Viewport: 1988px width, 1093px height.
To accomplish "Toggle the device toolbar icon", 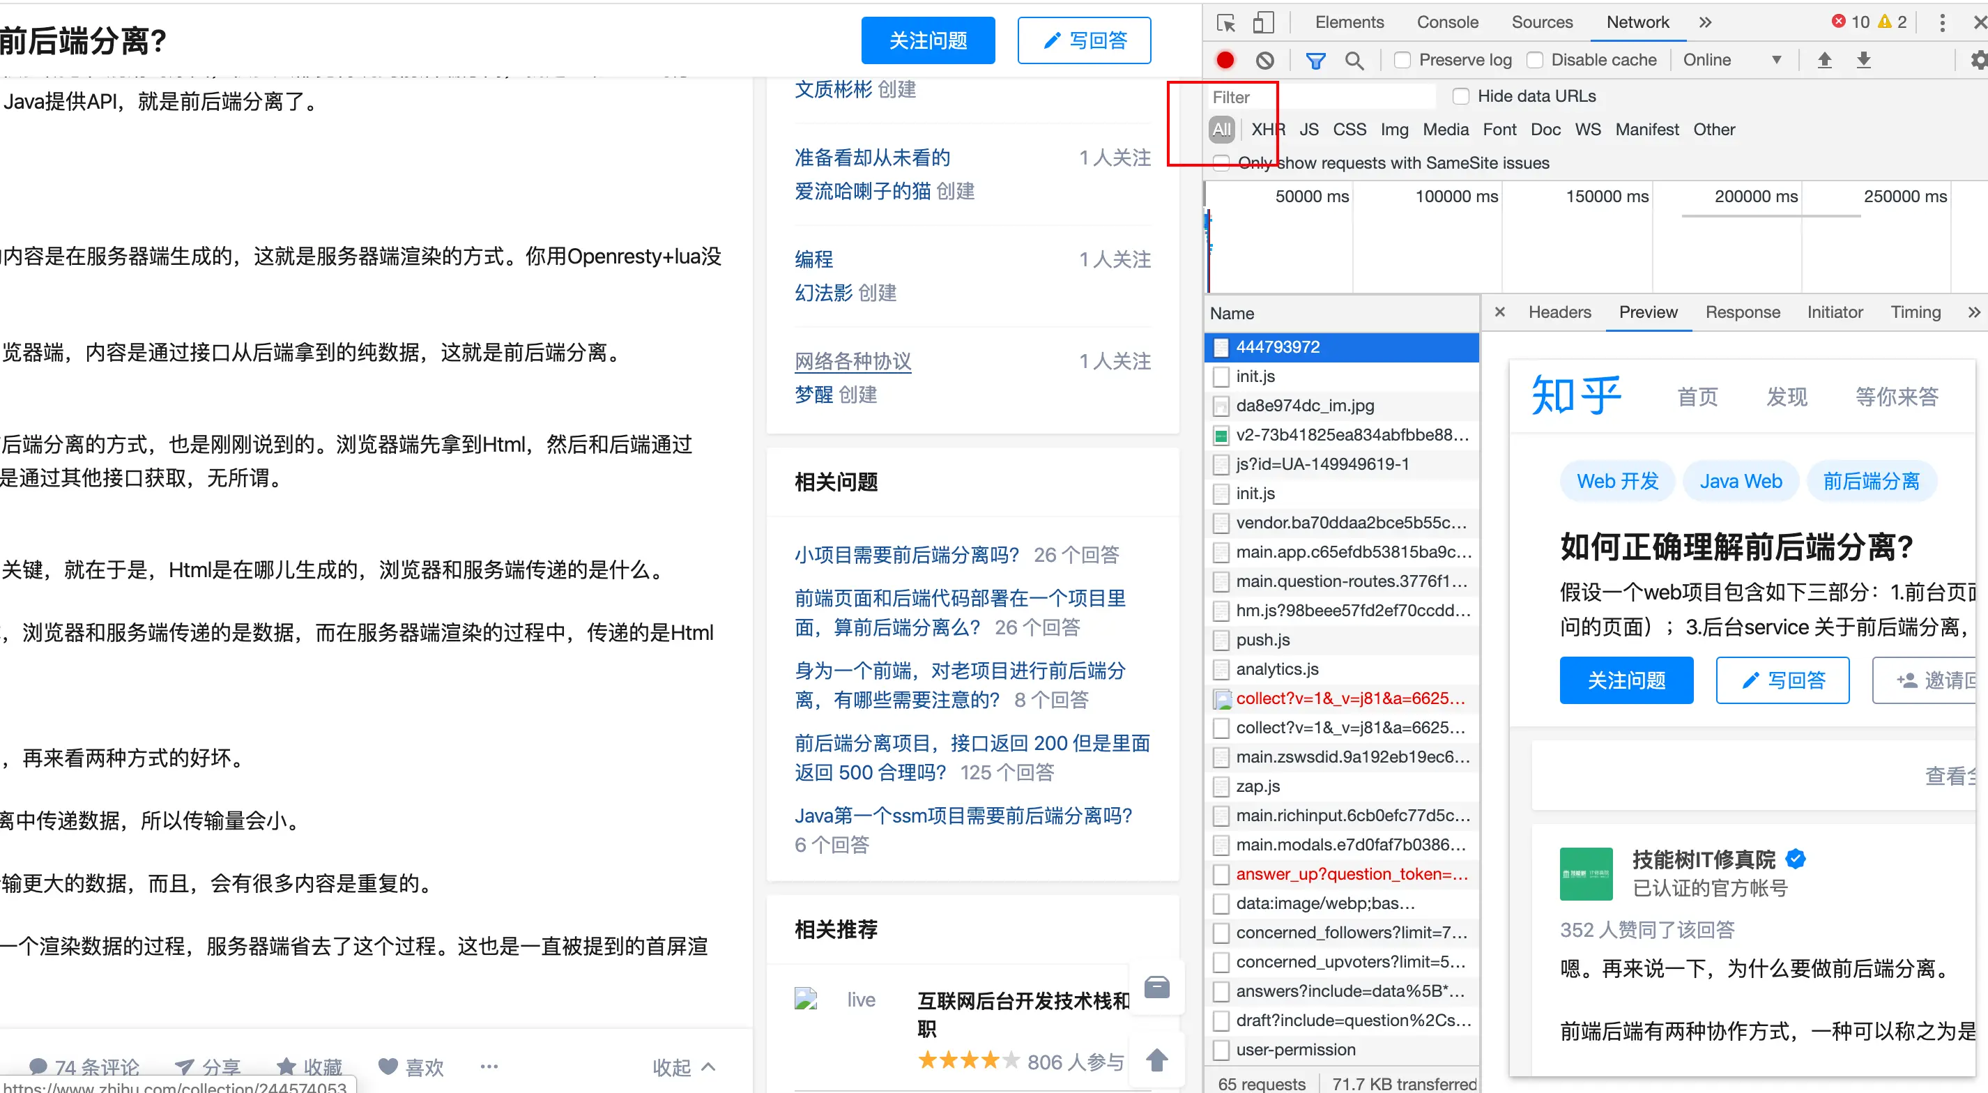I will click(x=1263, y=22).
